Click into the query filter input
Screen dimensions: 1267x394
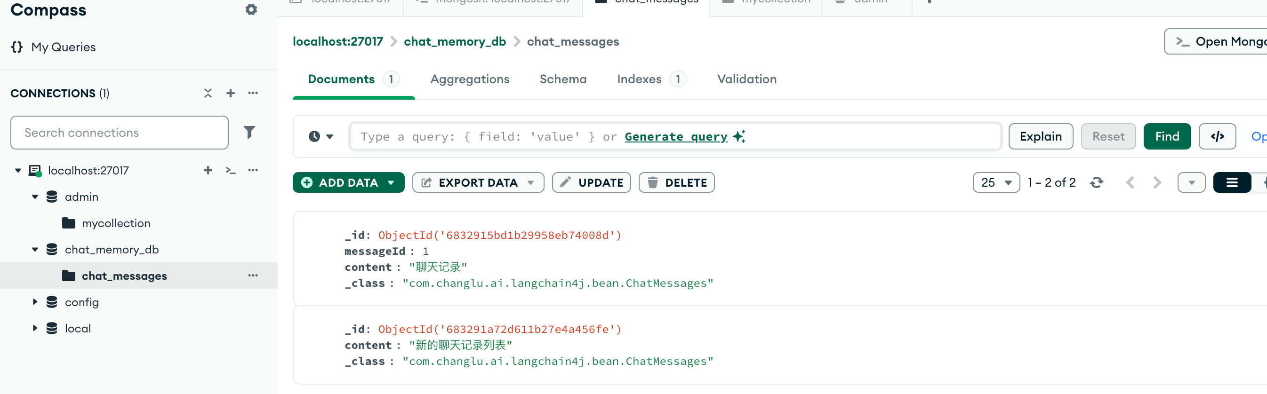click(675, 136)
